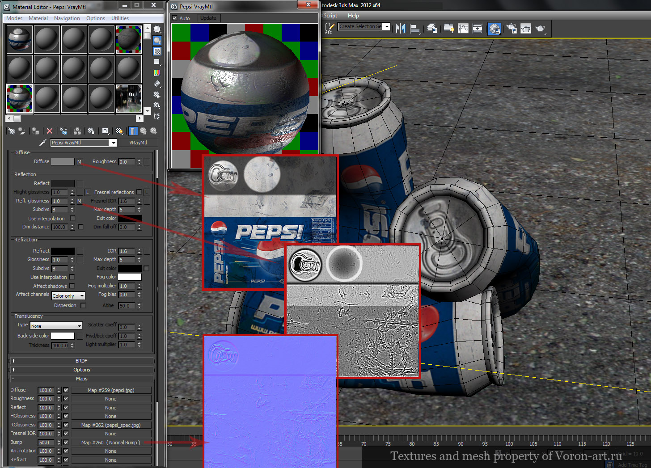
Task: Open the Help menu in 3ds Max
Action: (x=353, y=16)
